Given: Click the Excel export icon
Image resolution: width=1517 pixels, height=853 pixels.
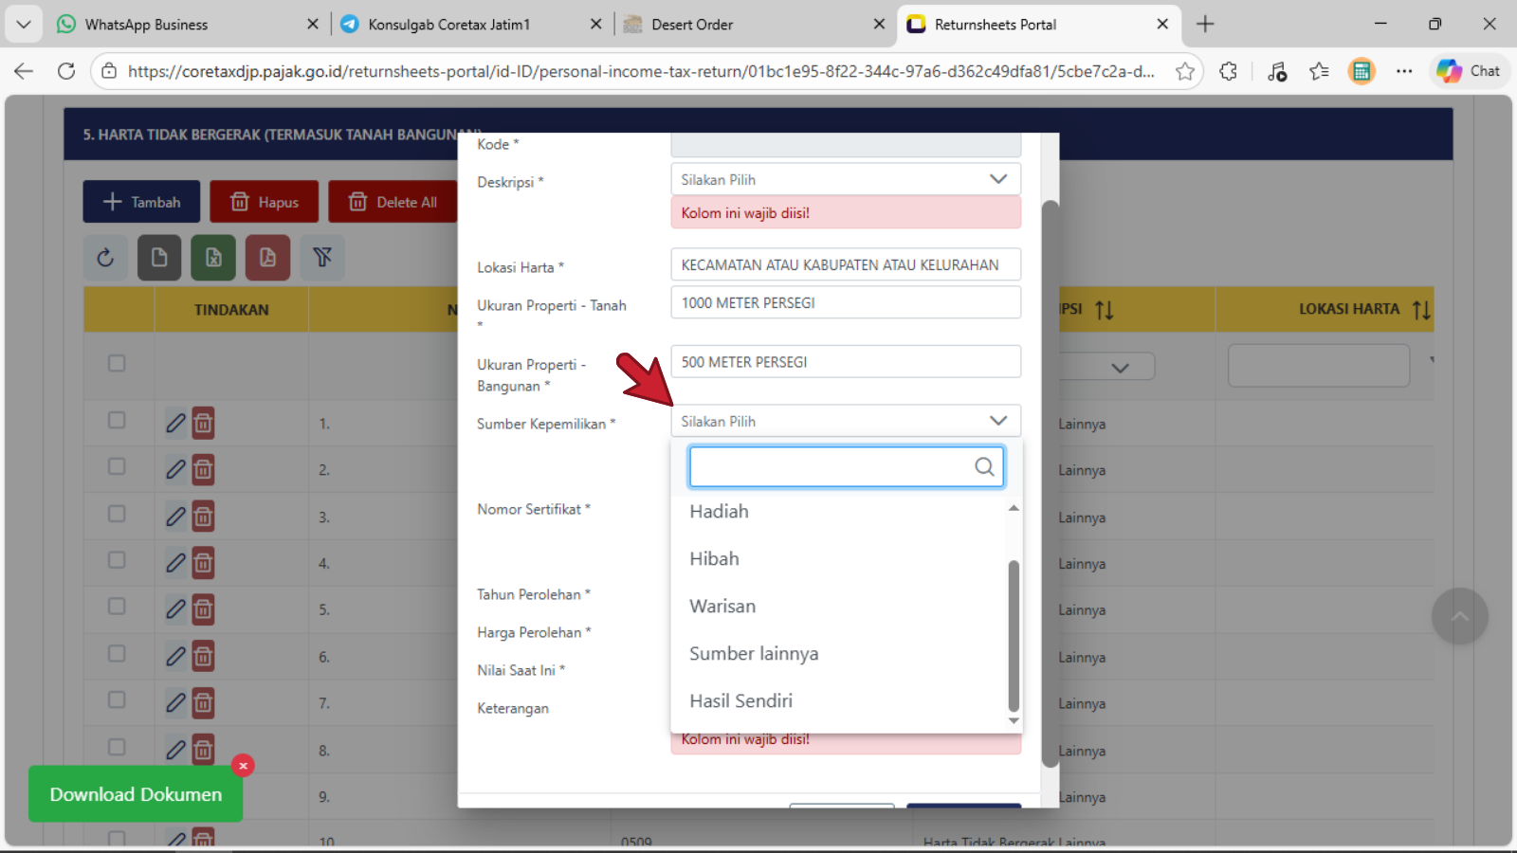Looking at the screenshot, I should (213, 258).
